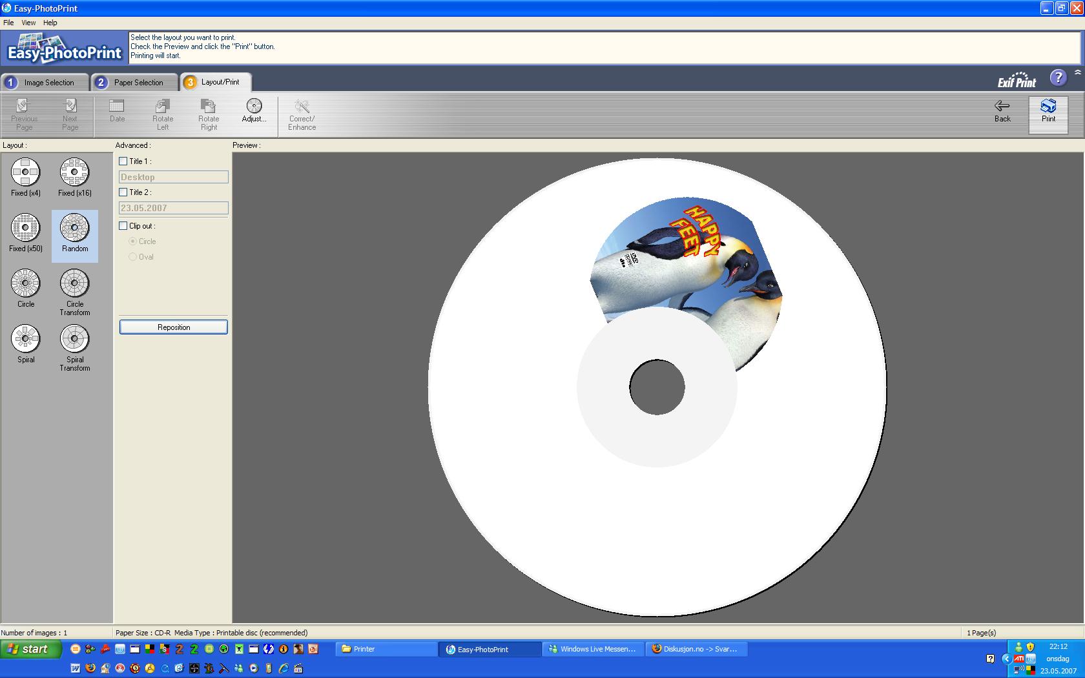Click the security shield tray icon
This screenshot has width=1085, height=678.
(x=1031, y=646)
